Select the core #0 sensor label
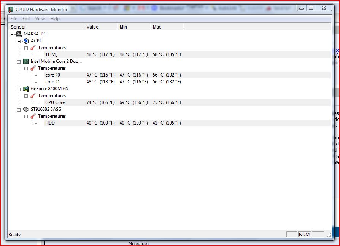The width and height of the screenshot is (340, 246). [52, 75]
